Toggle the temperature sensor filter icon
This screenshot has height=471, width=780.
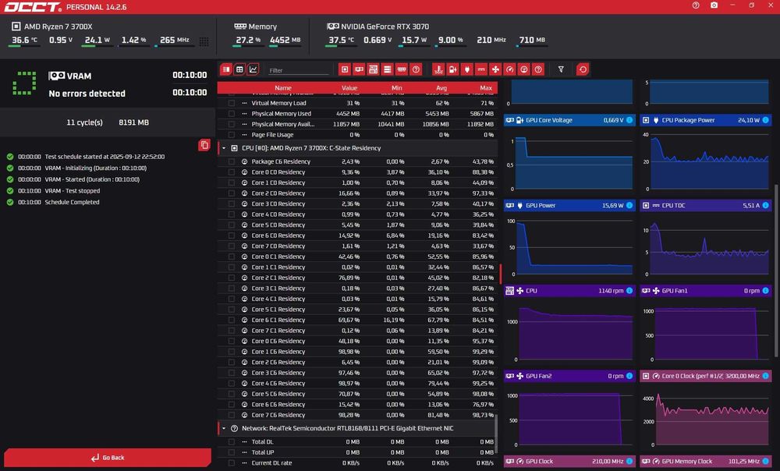(438, 69)
